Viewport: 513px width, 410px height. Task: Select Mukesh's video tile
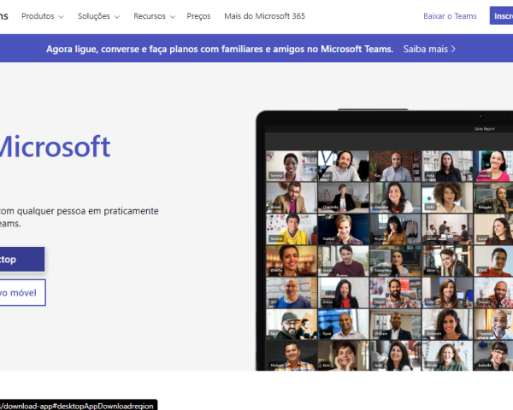tap(292, 355)
